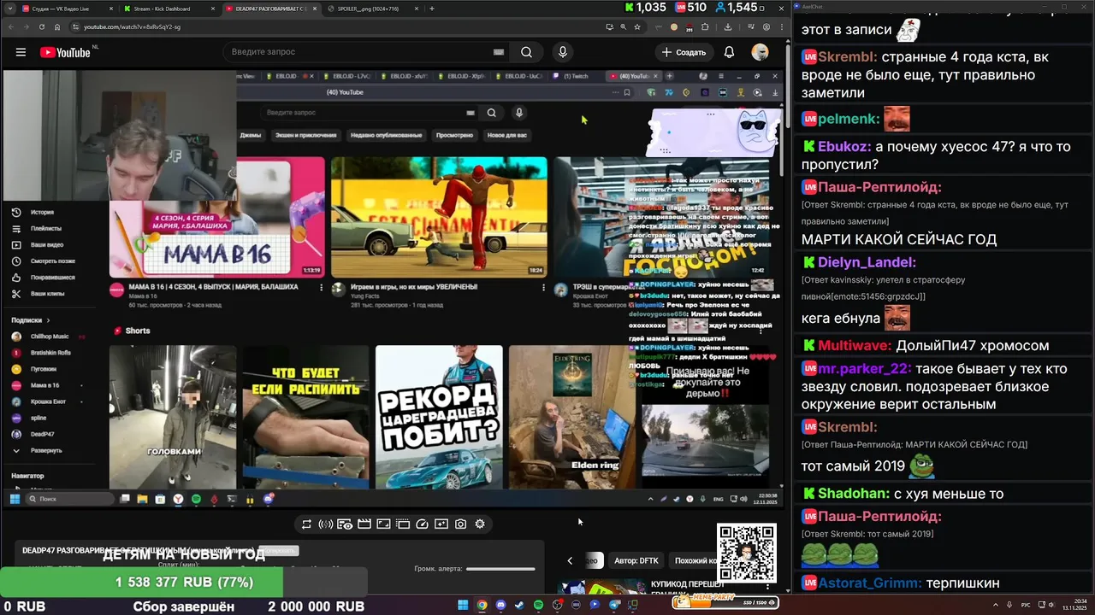1095x615 pixels.
Task: Open Рекорд Царёградцева побит short
Action: tap(439, 417)
